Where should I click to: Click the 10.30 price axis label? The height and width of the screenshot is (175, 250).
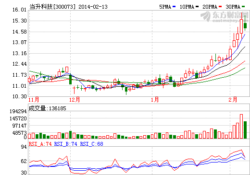[19, 96]
